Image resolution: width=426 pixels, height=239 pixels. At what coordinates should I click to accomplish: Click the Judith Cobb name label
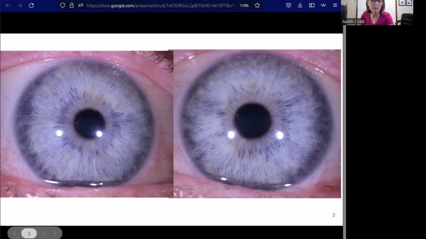click(353, 22)
